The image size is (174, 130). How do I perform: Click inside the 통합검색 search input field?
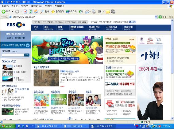pyautogui.click(x=13, y=55)
